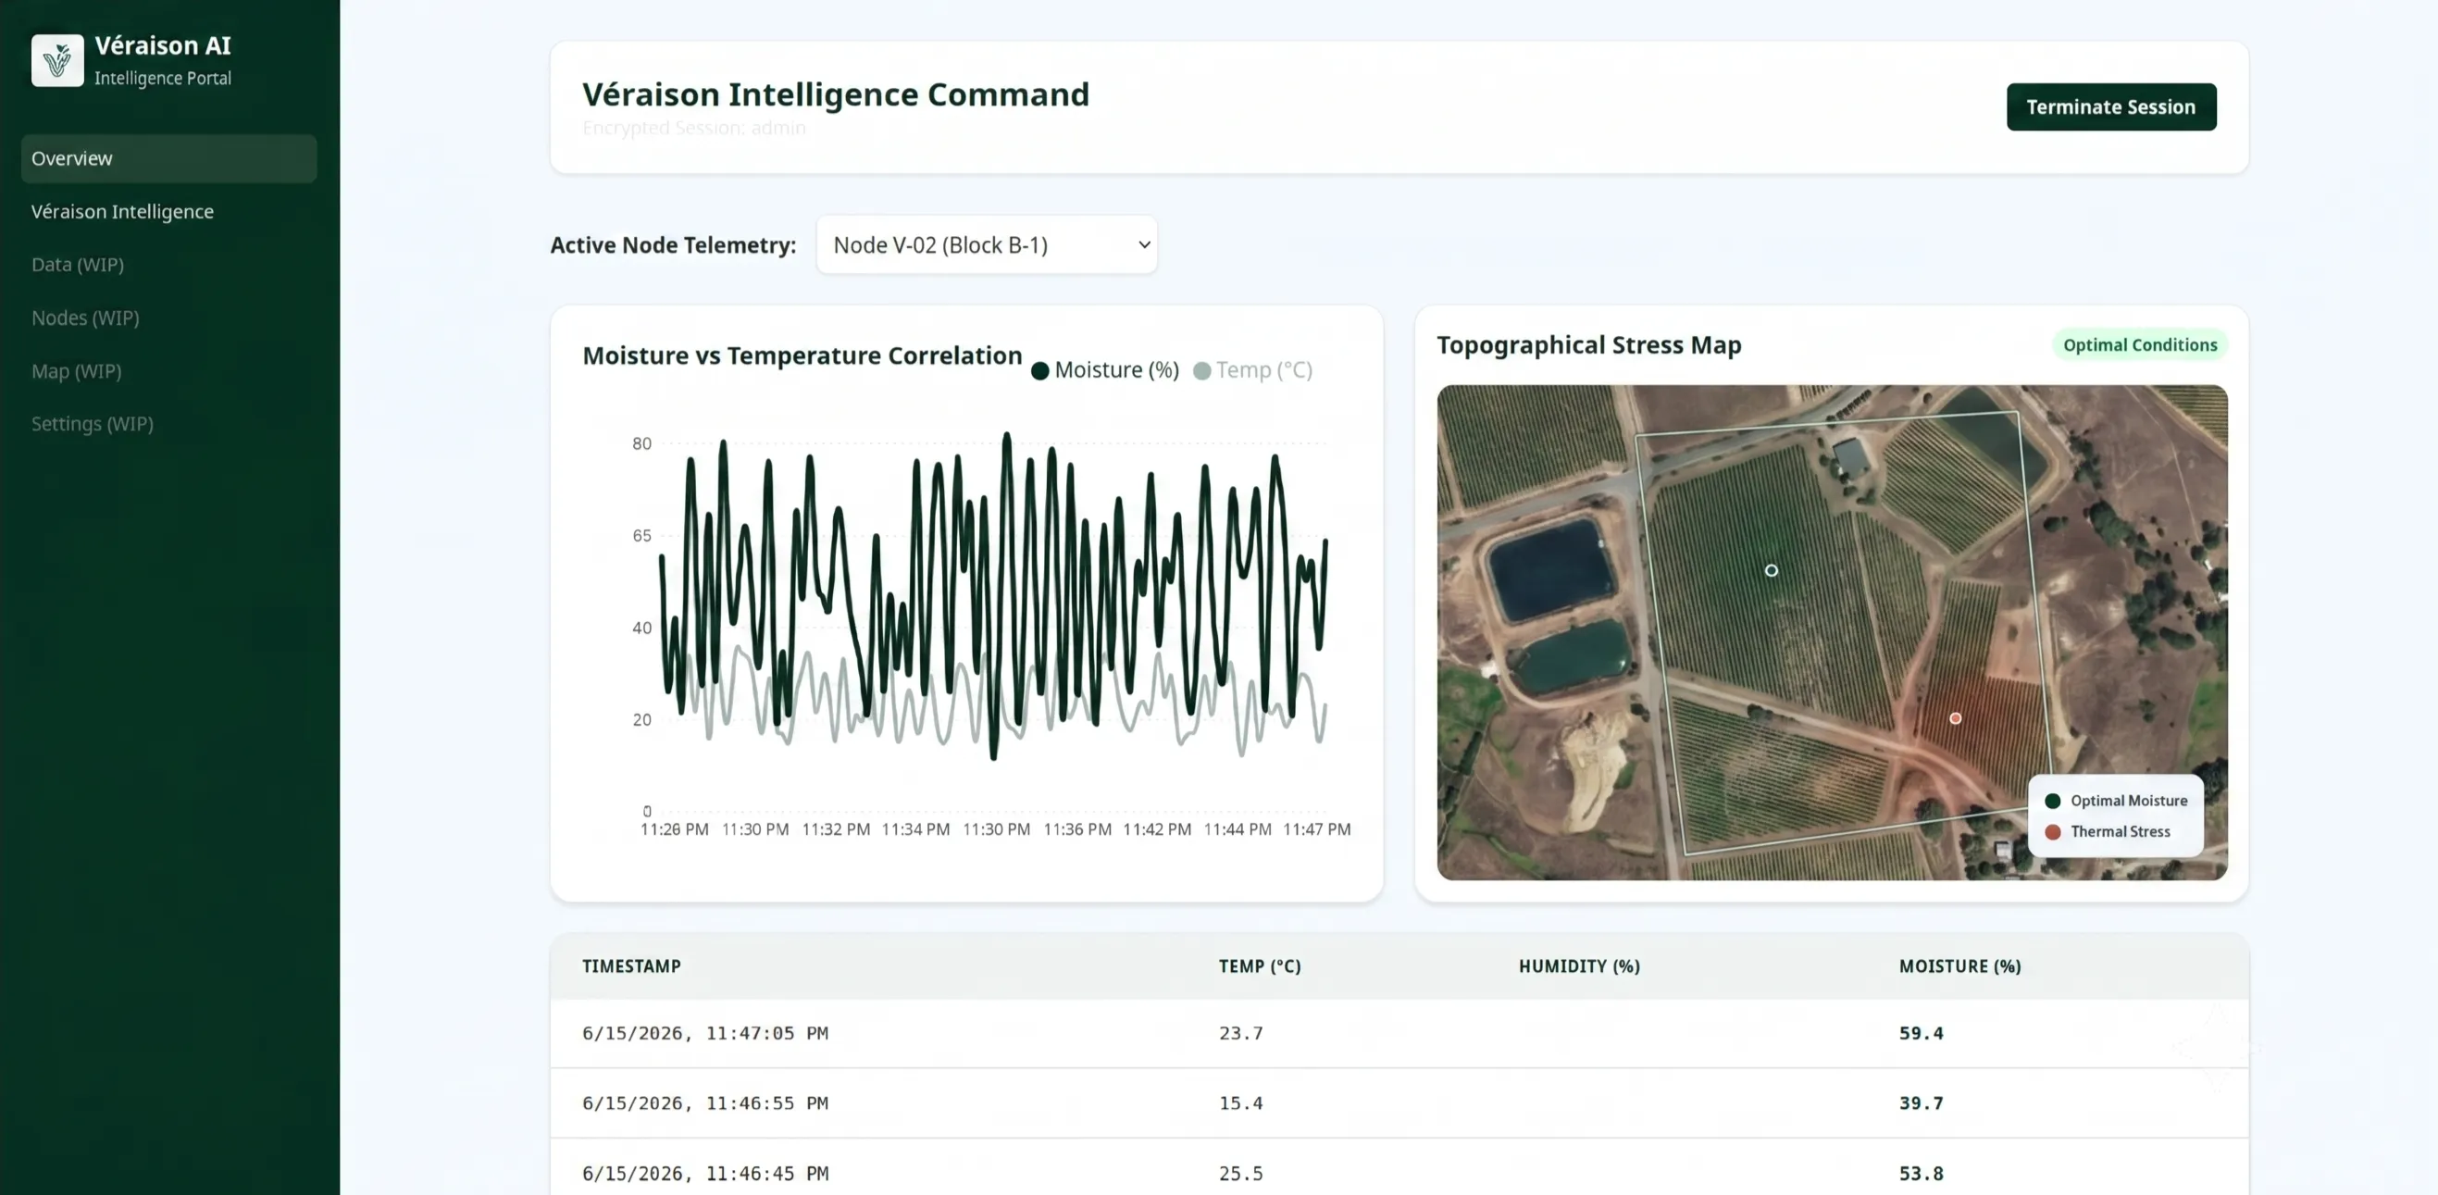This screenshot has width=2438, height=1195.
Task: Click the 53.8 moisture value
Action: pos(1922,1173)
